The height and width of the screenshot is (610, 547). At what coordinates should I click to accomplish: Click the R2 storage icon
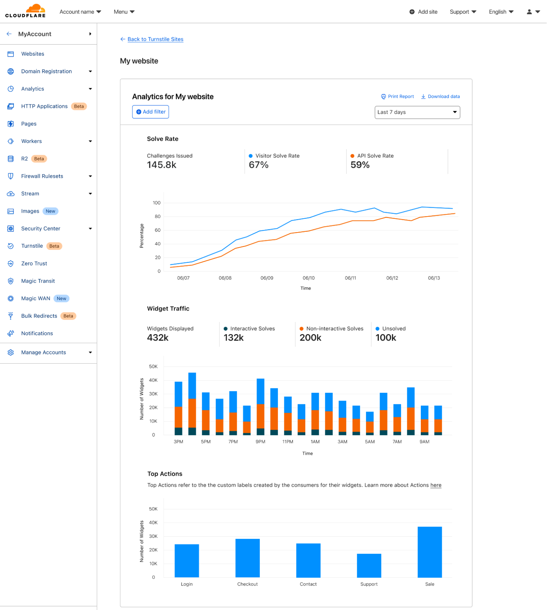[11, 159]
